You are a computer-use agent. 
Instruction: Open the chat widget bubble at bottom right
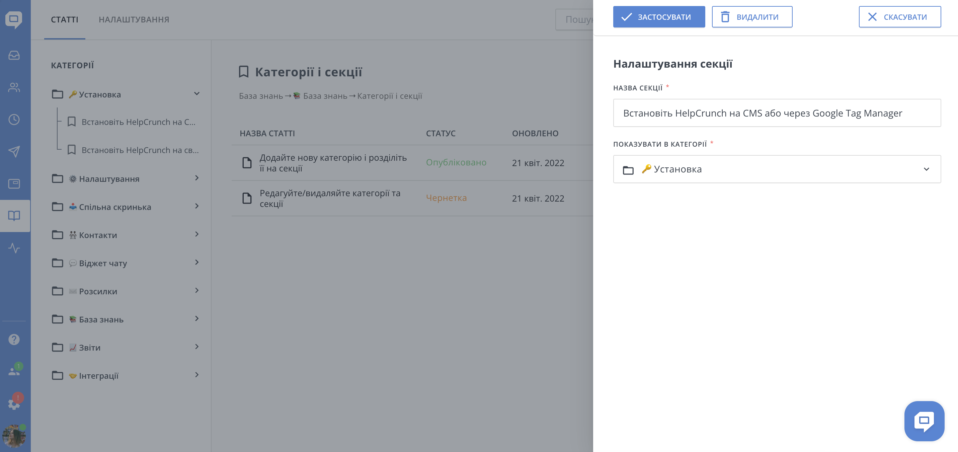[x=924, y=421]
